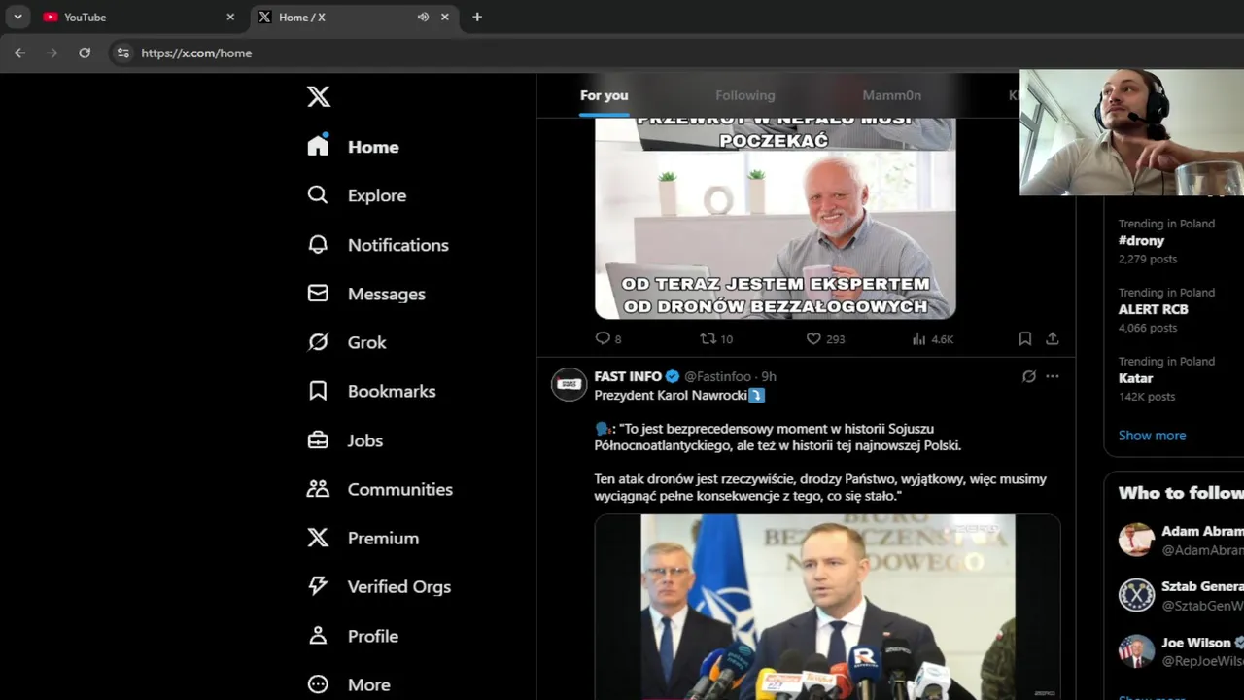Screen dimensions: 1244x700
Task: Play the Karol Nawrocki press conference video
Action: (828, 608)
